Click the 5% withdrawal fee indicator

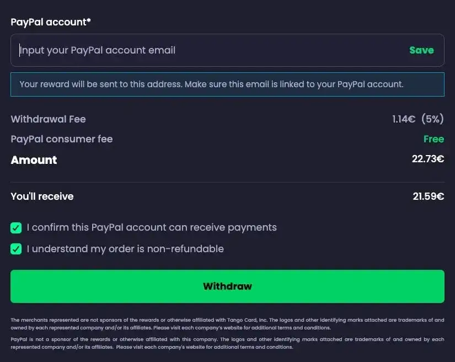click(x=432, y=119)
